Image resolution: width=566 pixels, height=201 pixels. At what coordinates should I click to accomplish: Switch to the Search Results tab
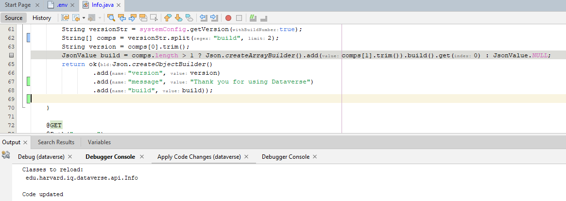pos(56,142)
